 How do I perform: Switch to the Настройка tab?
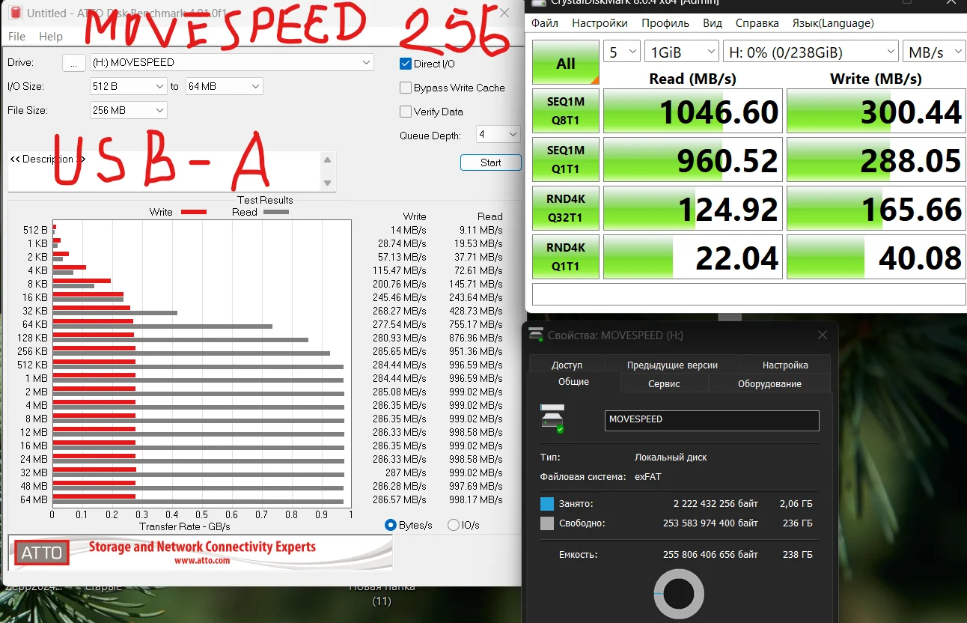[x=785, y=365]
